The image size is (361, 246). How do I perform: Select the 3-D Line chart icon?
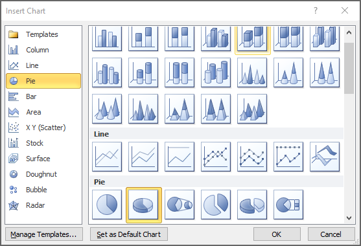pyautogui.click(x=325, y=157)
